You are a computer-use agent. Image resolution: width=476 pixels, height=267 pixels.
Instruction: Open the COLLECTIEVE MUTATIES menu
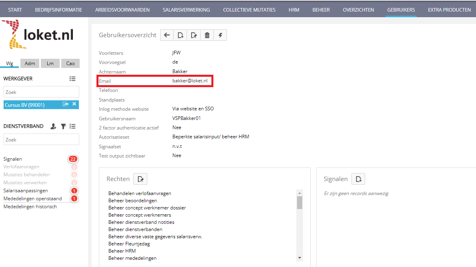tap(249, 9)
